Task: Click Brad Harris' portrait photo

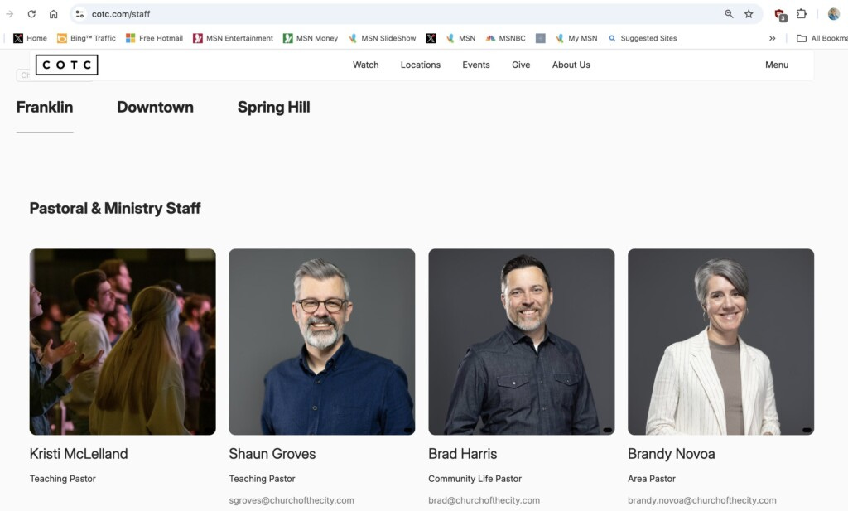Action: (522, 342)
